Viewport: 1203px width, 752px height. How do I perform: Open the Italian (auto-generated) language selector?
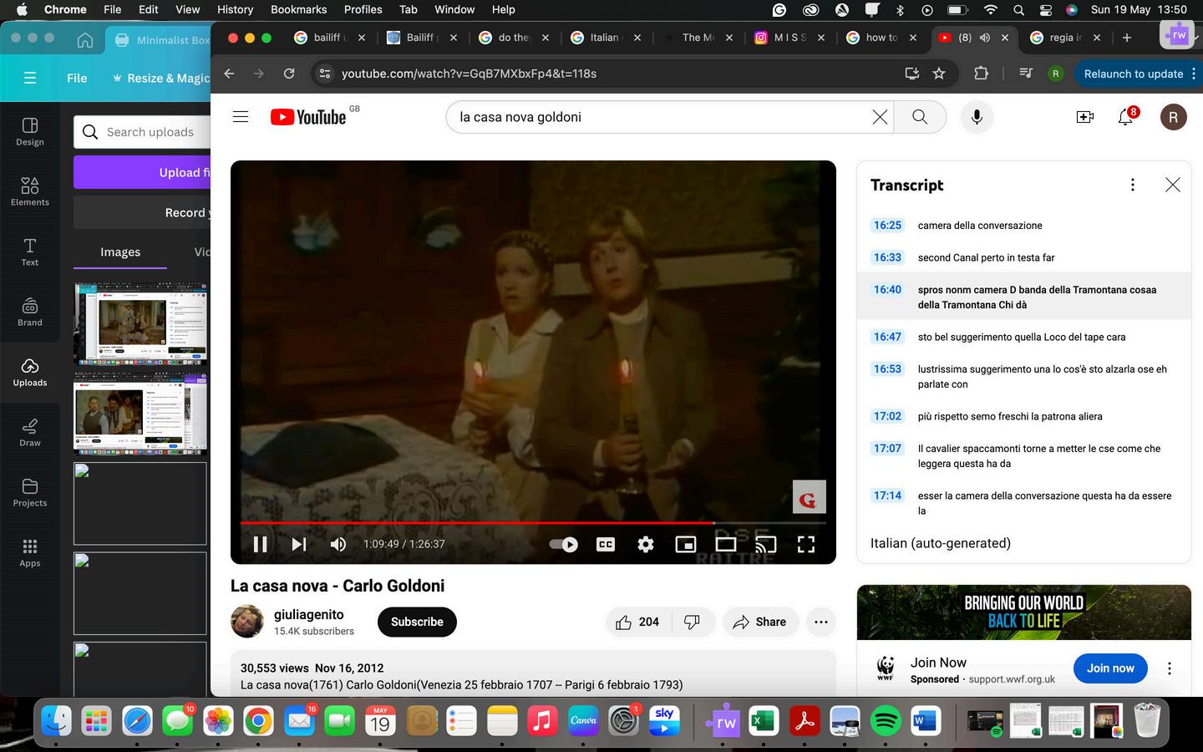coord(941,543)
